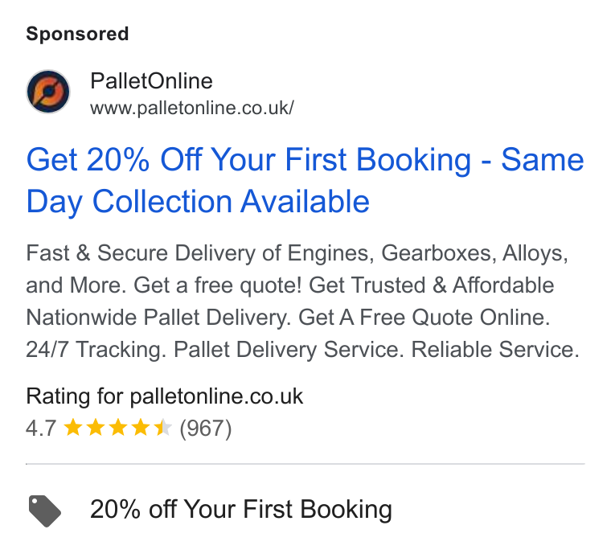The width and height of the screenshot is (611, 558).
Task: Open the 'Get 20% Off Your First Booking' headline
Action: pos(248,160)
